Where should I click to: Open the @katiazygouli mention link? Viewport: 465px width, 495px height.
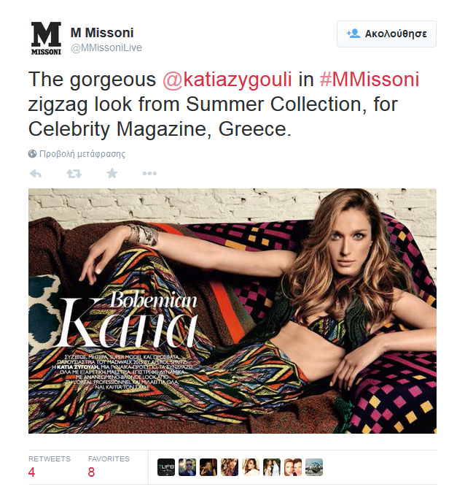click(227, 79)
